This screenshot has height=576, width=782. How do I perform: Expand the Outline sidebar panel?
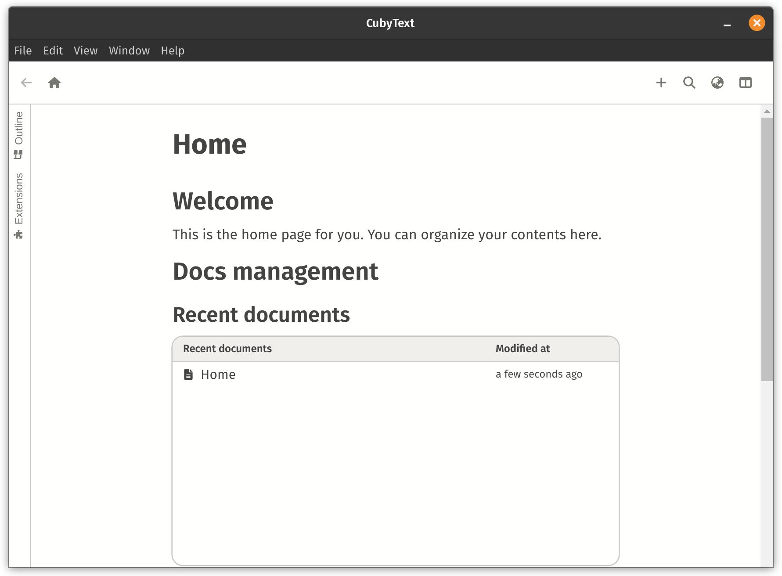(x=19, y=135)
